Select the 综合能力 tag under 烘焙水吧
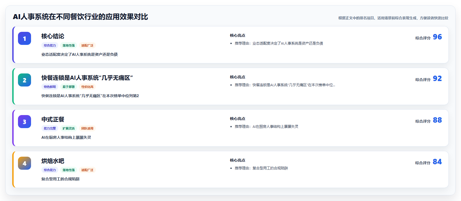This screenshot has height=201, width=461. coord(50,170)
